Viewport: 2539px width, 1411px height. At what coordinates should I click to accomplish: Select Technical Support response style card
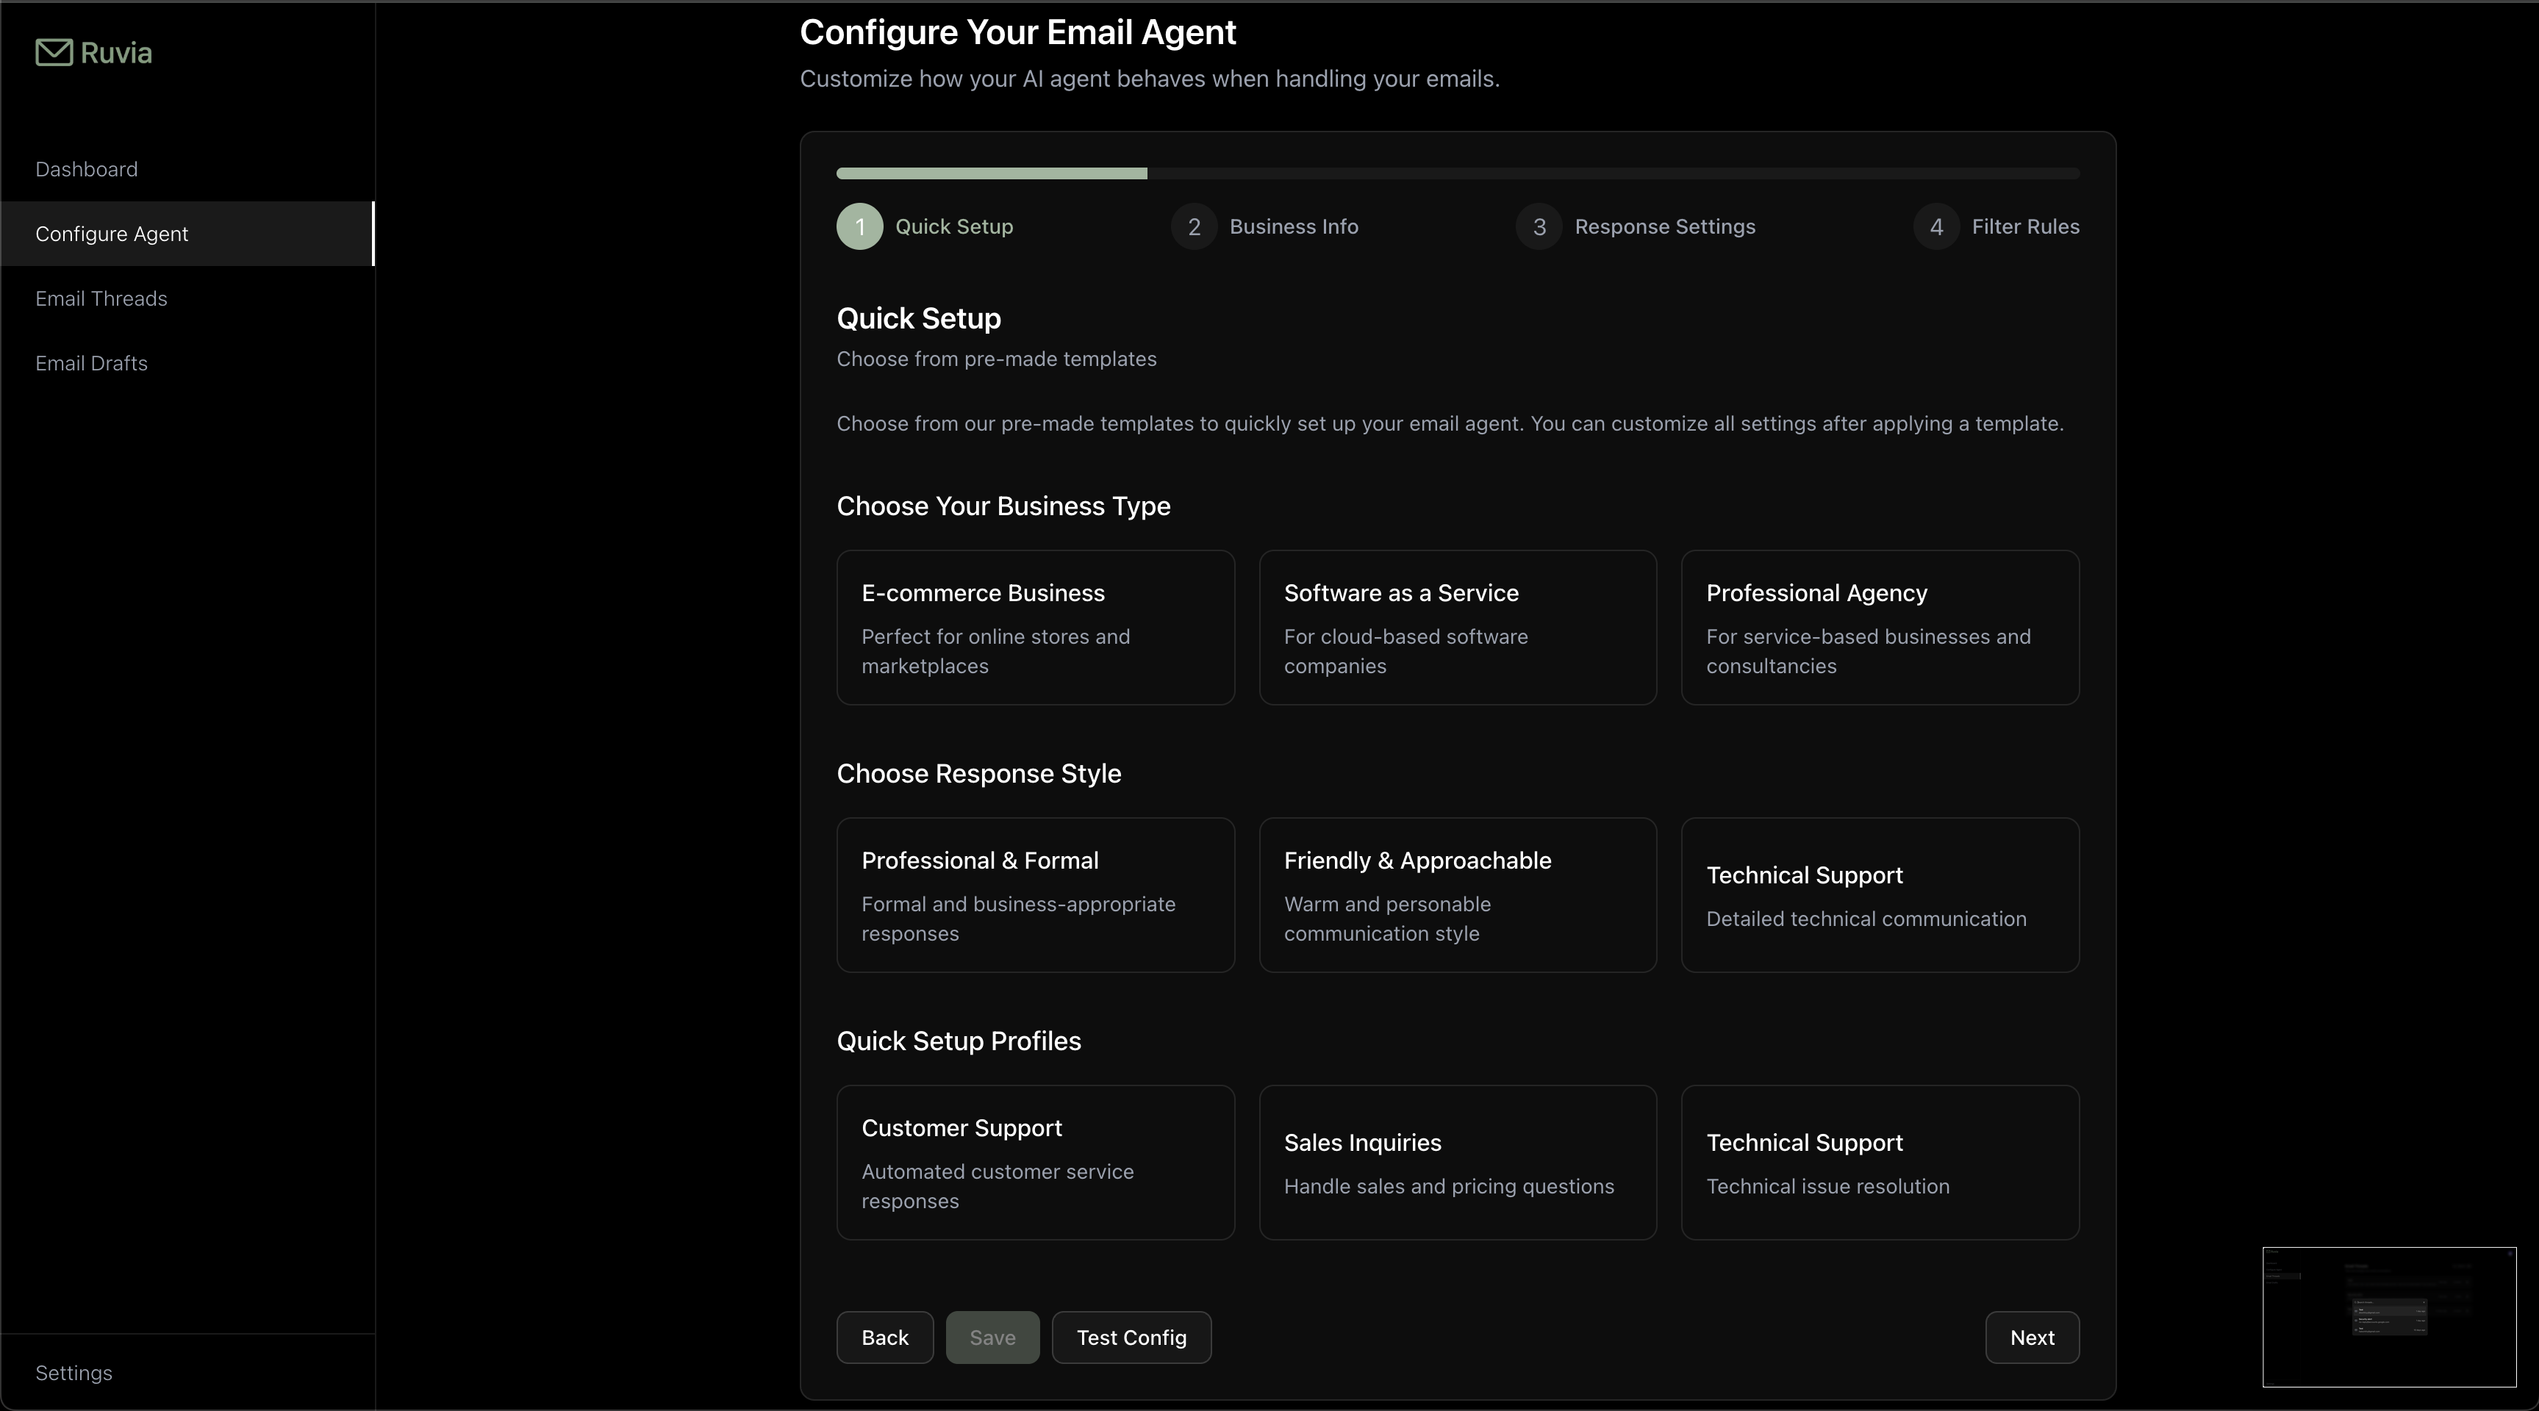coord(1880,894)
